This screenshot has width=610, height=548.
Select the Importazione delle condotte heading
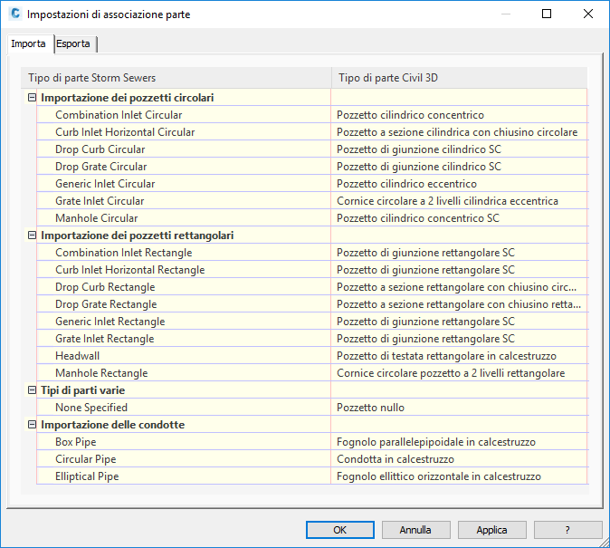click(x=113, y=425)
